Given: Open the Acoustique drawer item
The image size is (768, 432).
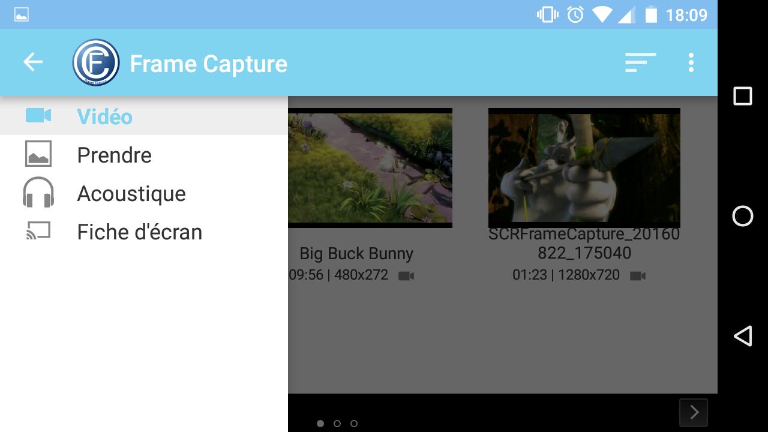Looking at the screenshot, I should [144, 193].
